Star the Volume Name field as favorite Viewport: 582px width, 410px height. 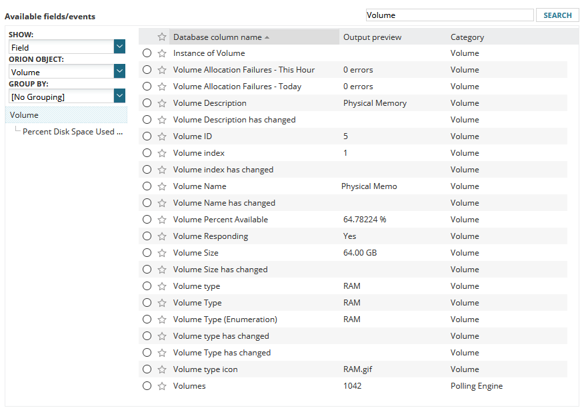pyautogui.click(x=161, y=186)
